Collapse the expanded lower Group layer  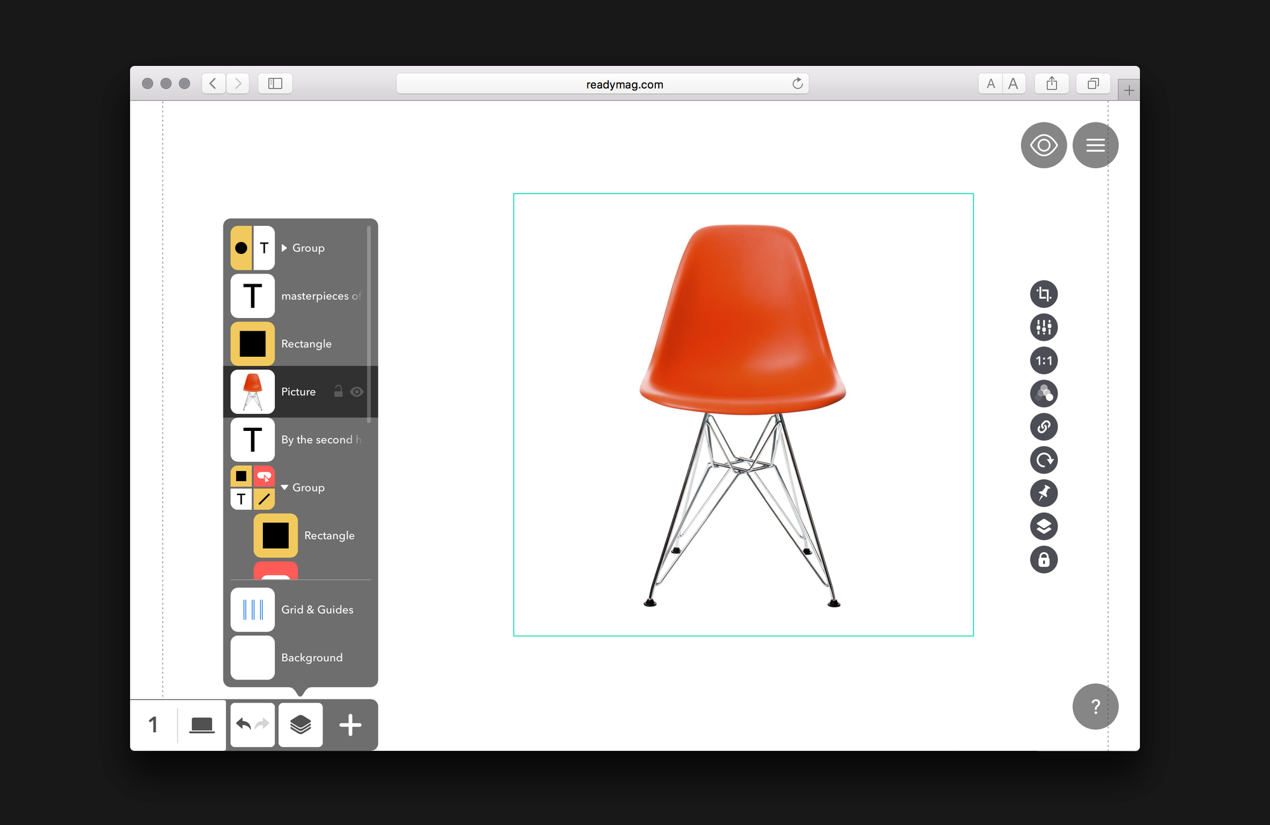284,487
